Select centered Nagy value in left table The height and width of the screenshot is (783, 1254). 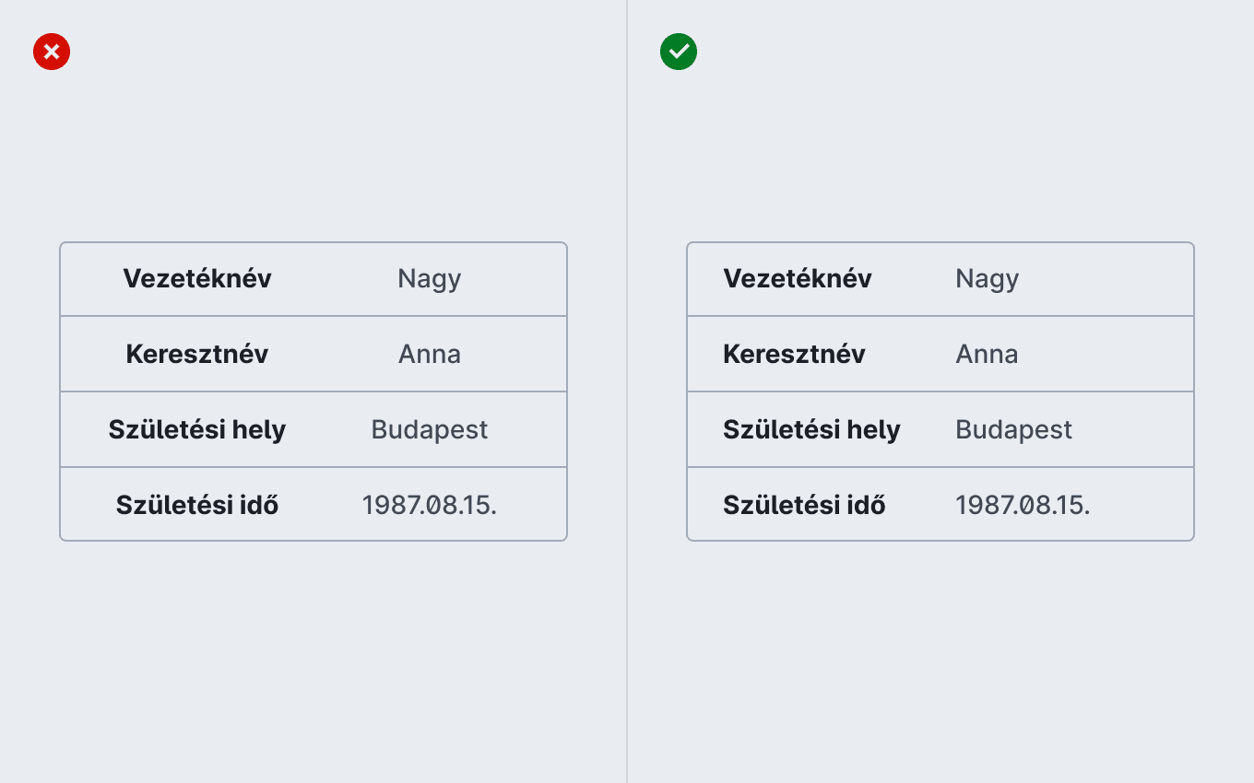(430, 279)
